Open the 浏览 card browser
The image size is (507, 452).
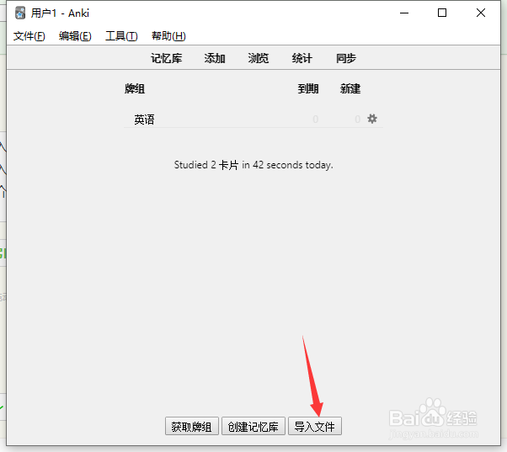(259, 58)
